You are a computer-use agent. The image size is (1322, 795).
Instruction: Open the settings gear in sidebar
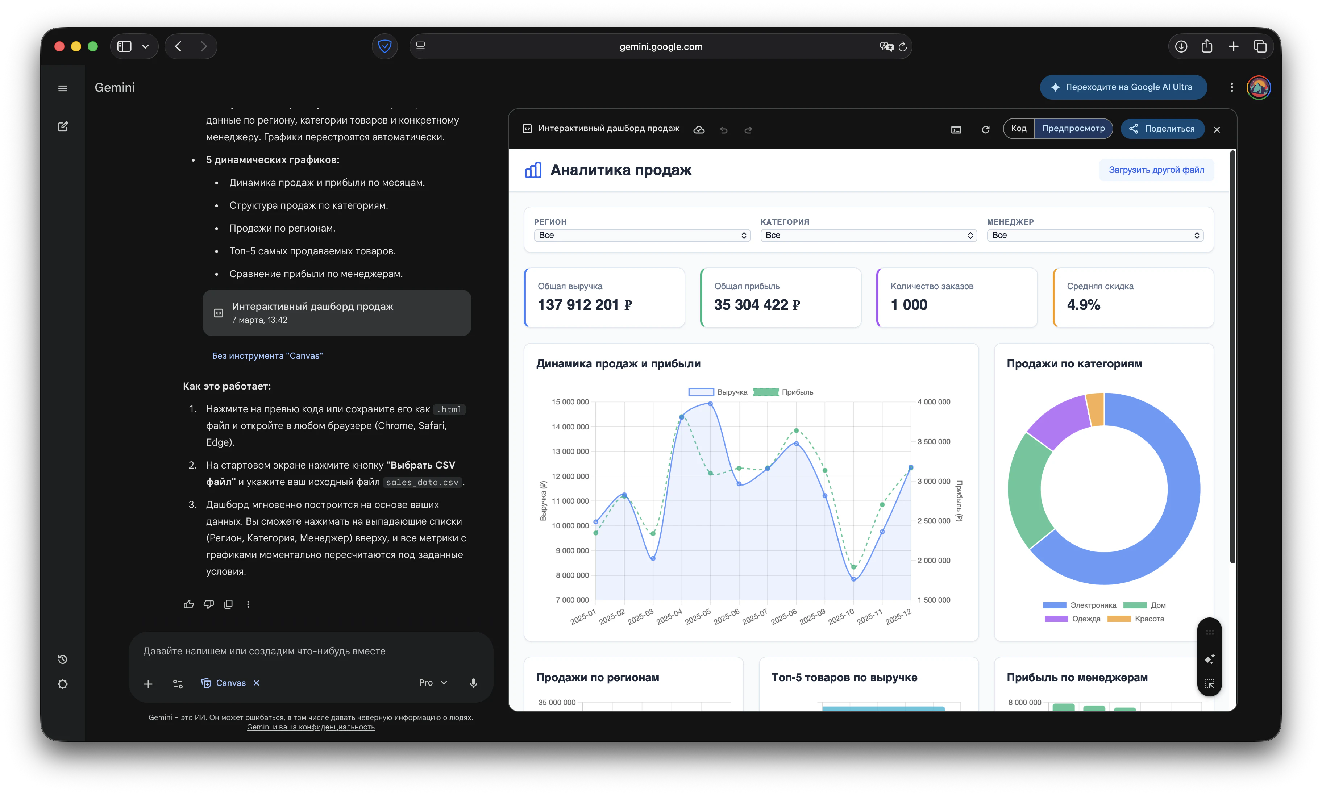(63, 684)
